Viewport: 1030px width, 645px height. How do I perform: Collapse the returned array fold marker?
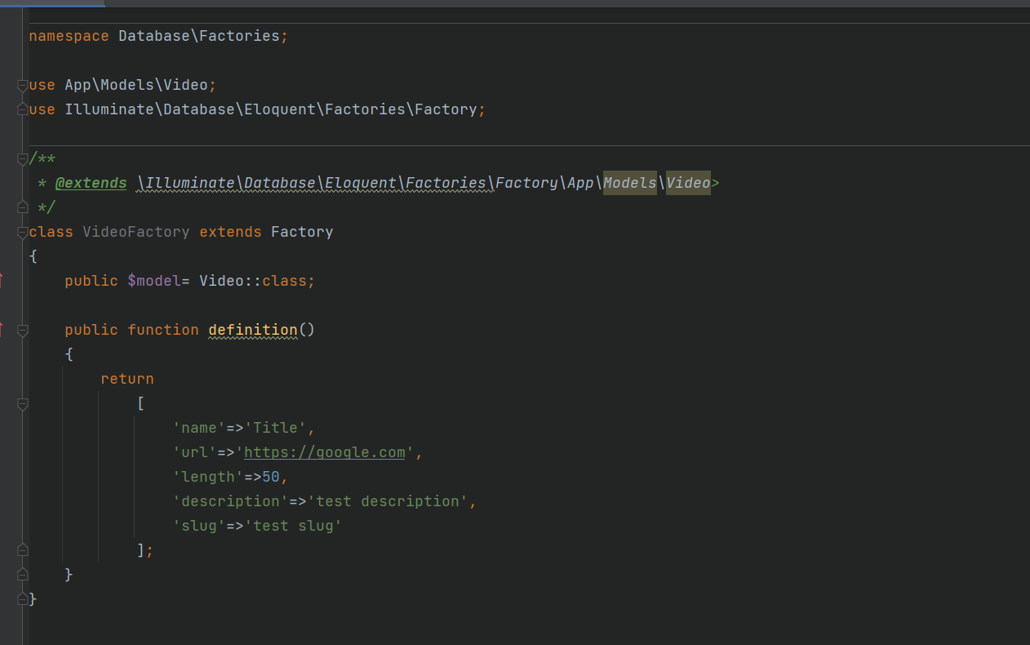click(22, 403)
